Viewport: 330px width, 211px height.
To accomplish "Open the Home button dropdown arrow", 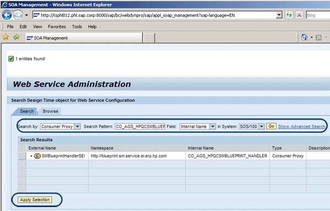I will (312, 37).
